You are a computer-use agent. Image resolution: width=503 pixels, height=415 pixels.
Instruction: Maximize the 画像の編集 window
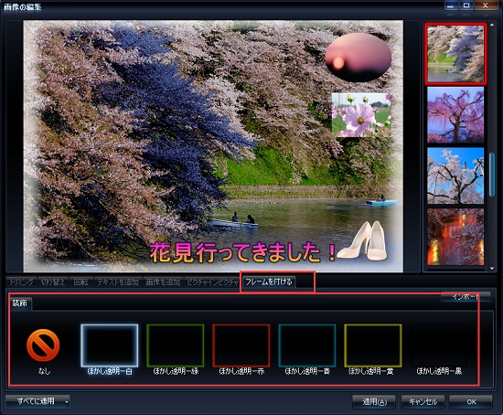pyautogui.click(x=466, y=5)
